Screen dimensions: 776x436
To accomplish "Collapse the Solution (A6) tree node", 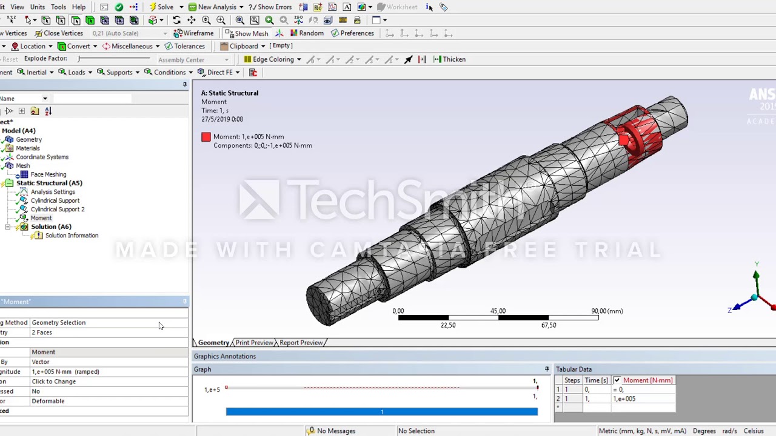I will coord(7,227).
